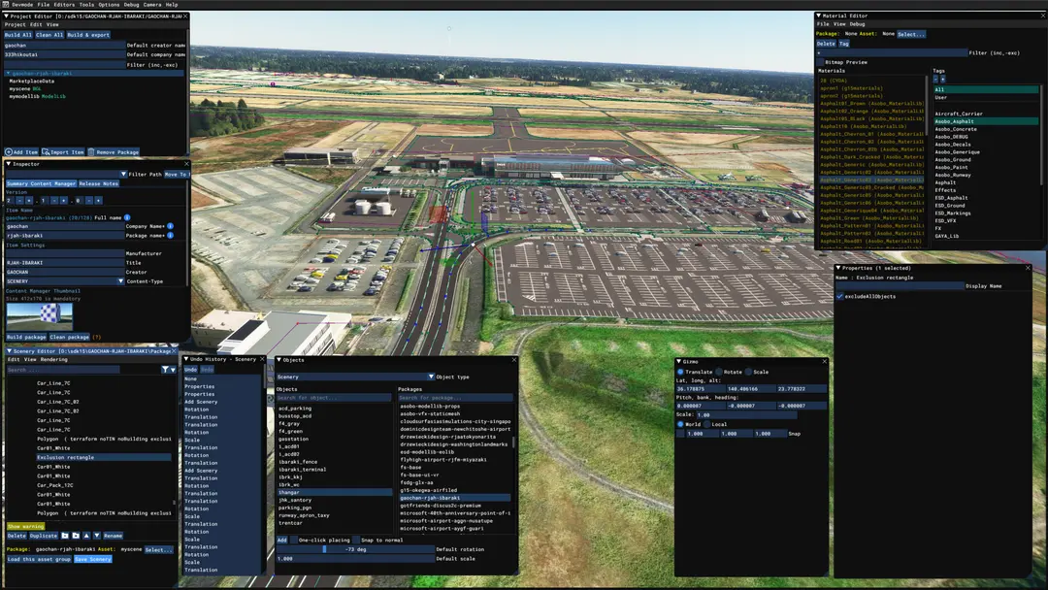1048x590 pixels.
Task: Collapse the Inspector panel triangle
Action: (9, 164)
